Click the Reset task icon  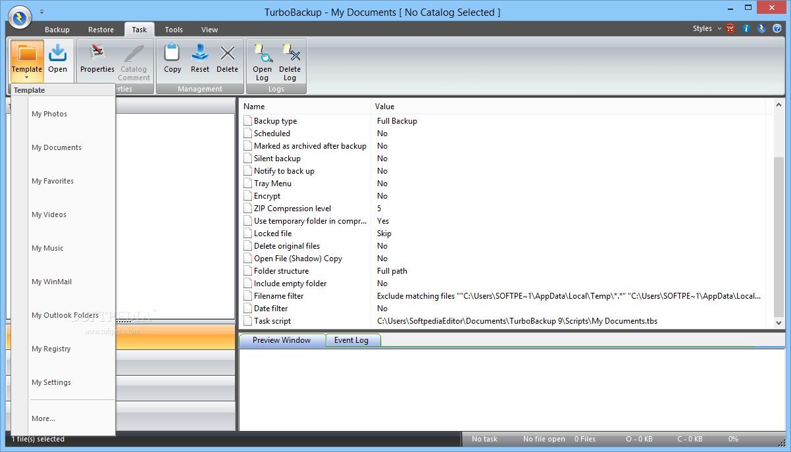coord(200,59)
